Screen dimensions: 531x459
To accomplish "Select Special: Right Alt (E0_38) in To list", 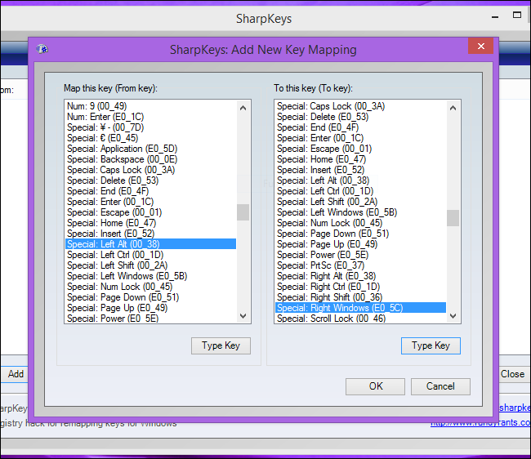I will [x=360, y=276].
